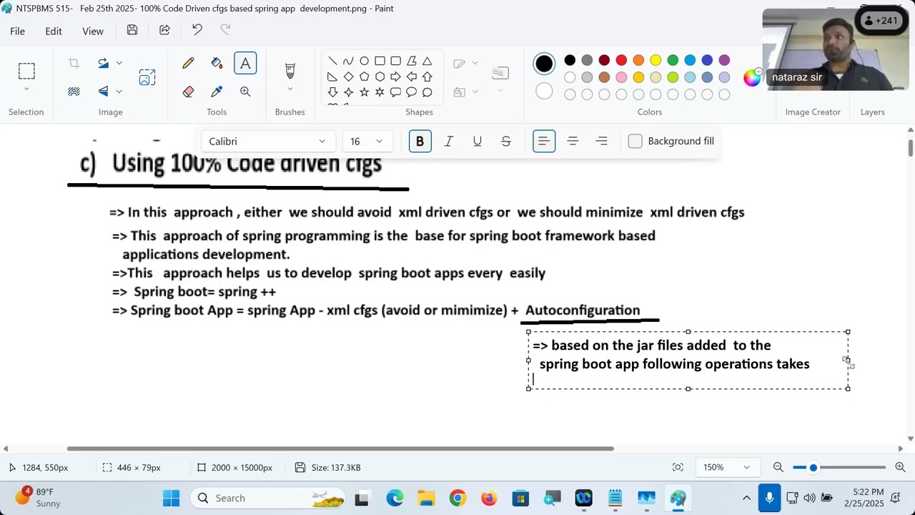
Task: Click the Layers panel icon
Action: (872, 112)
